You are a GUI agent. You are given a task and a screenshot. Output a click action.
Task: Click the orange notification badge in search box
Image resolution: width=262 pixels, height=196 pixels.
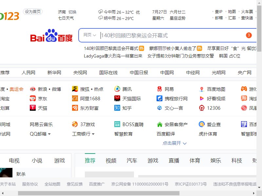coord(249,35)
